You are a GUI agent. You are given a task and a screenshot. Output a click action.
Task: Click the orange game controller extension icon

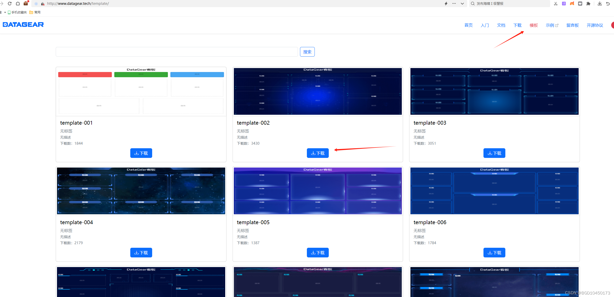click(x=572, y=4)
